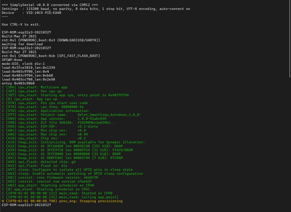Image resolution: width=291 pixels, height=212 pixels.
Task: Click the 'RAM available for dynamic allocation' line
Action: [x=74, y=142]
